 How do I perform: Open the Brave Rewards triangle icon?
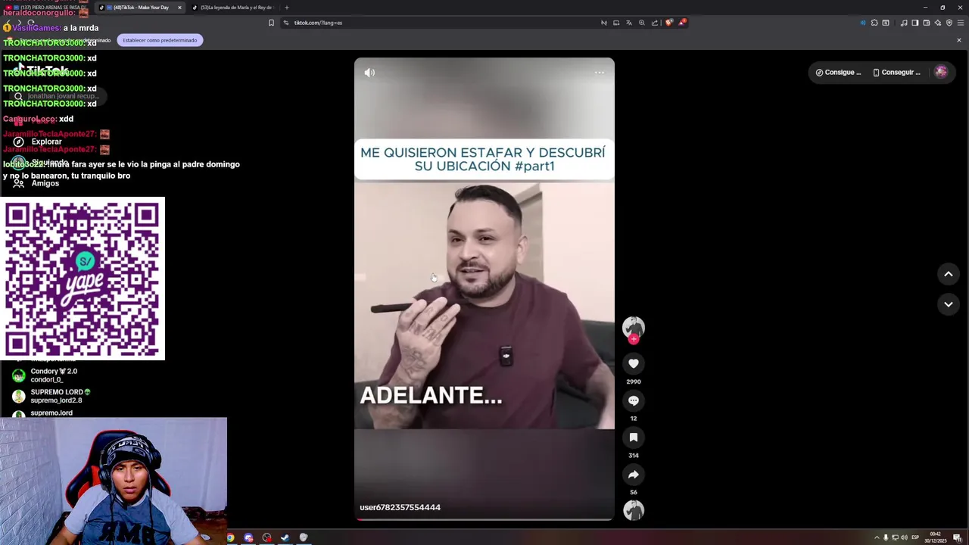(x=682, y=23)
